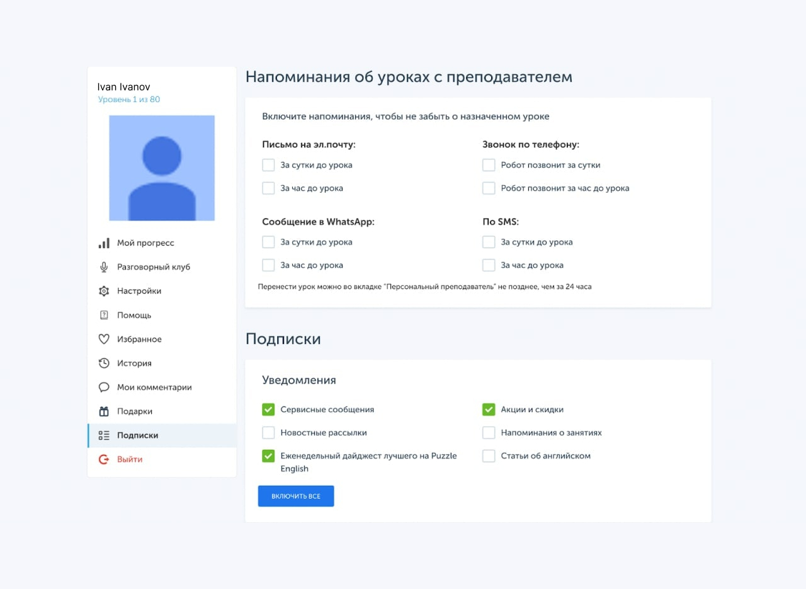Screen dimensions: 806x589
Task: Click the Перенести урок можно во вкладке note
Action: point(425,287)
